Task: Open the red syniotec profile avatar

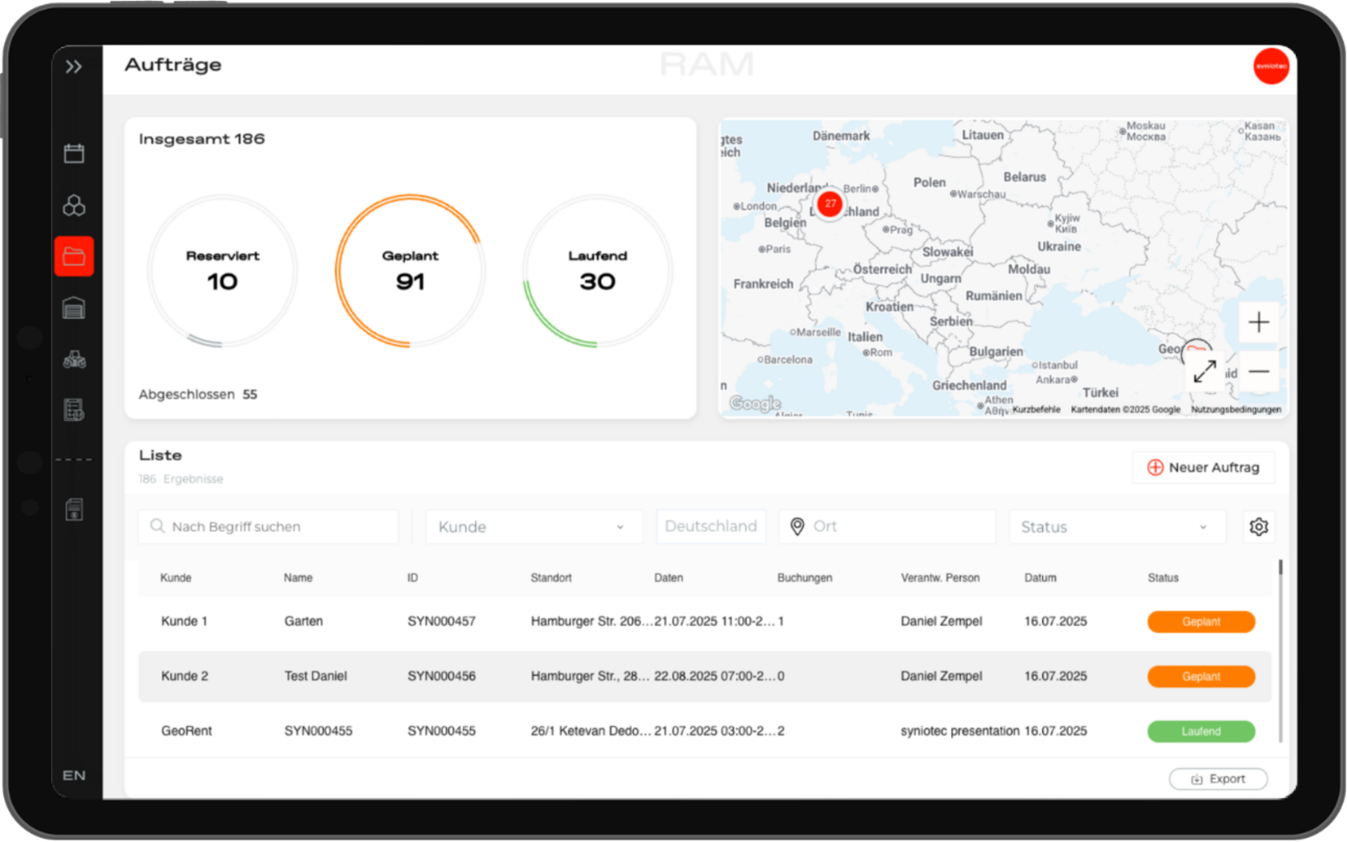Action: 1271,67
